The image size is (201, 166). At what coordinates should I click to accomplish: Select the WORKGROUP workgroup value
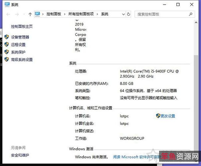132,138
